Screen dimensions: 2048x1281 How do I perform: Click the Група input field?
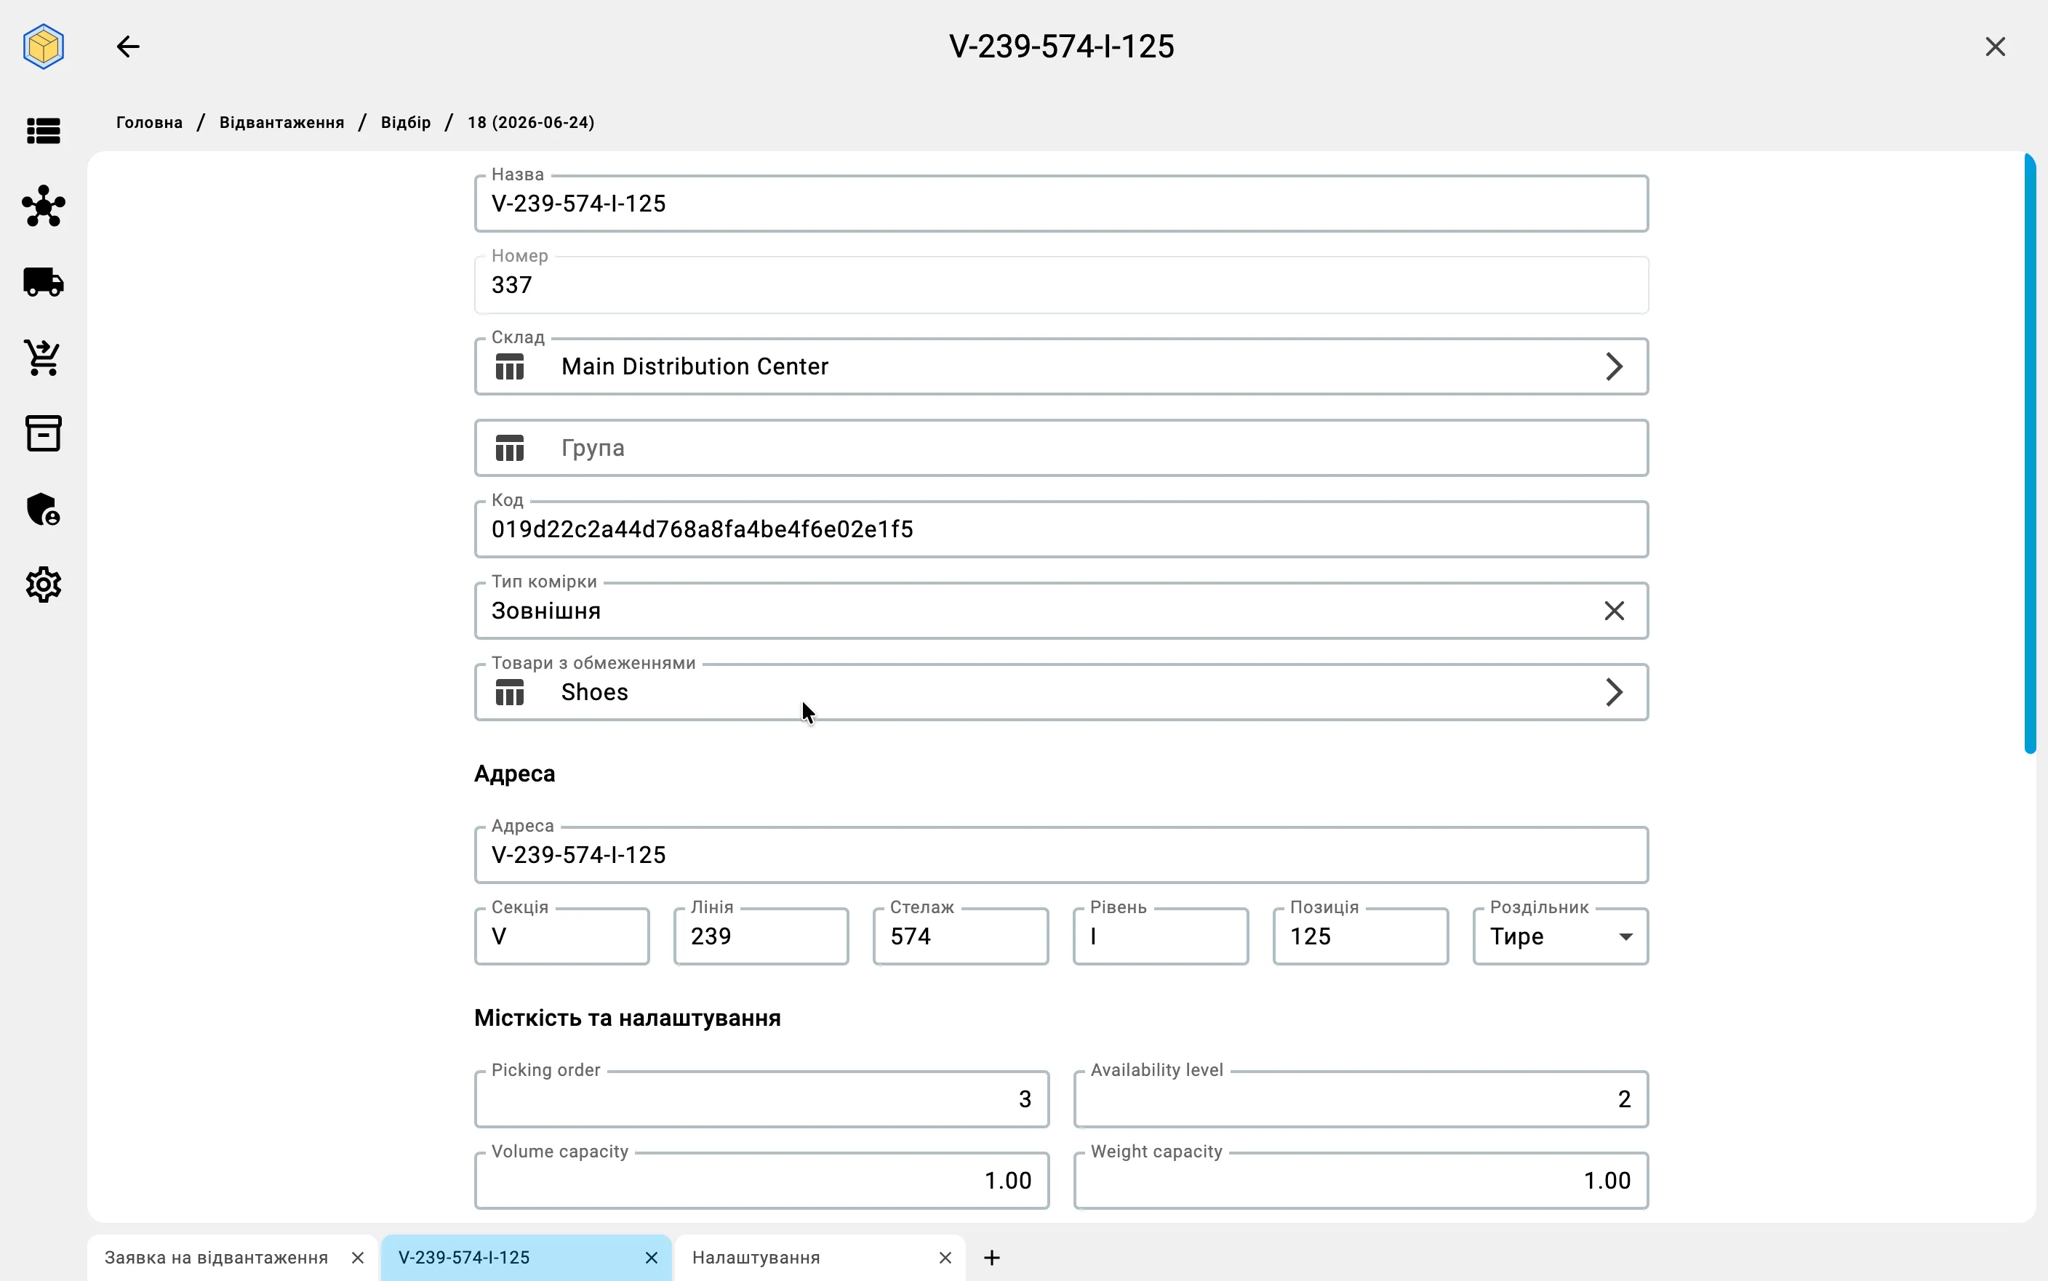click(1061, 448)
